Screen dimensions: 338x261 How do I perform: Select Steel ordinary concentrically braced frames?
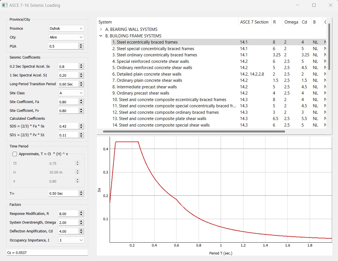(218, 55)
